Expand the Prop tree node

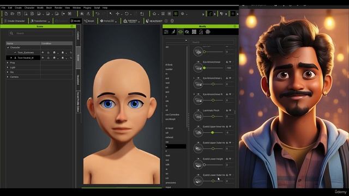point(8,63)
